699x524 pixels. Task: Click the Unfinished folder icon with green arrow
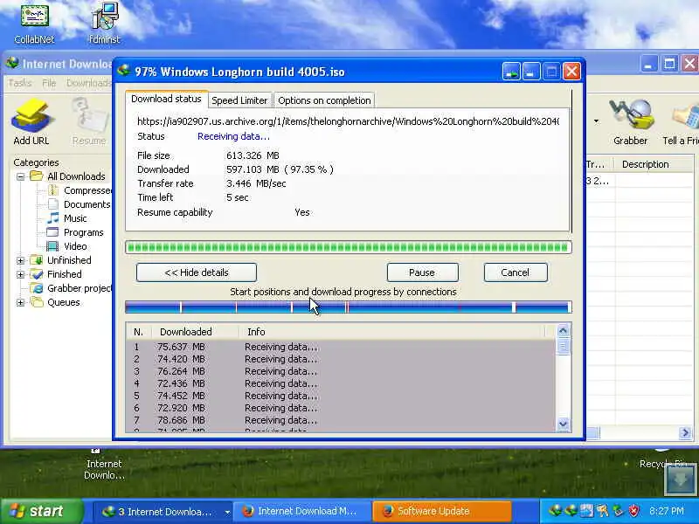37,259
